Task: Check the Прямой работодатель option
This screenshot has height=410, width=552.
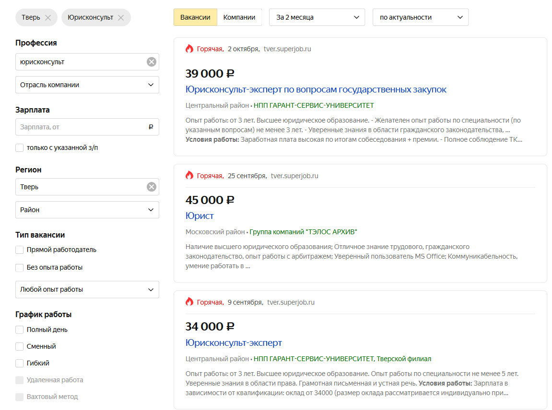Action: coord(20,250)
